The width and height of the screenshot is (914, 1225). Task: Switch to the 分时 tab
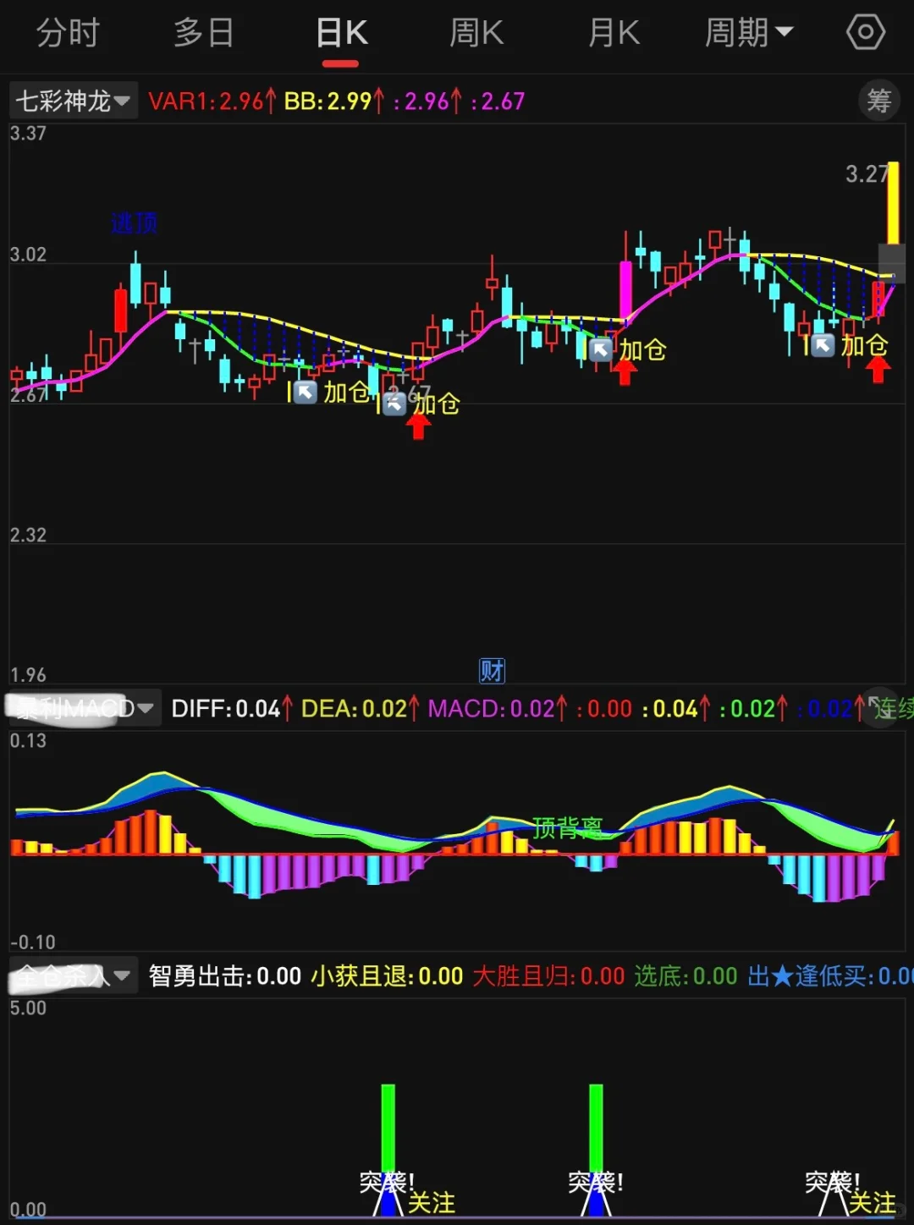pos(68,34)
